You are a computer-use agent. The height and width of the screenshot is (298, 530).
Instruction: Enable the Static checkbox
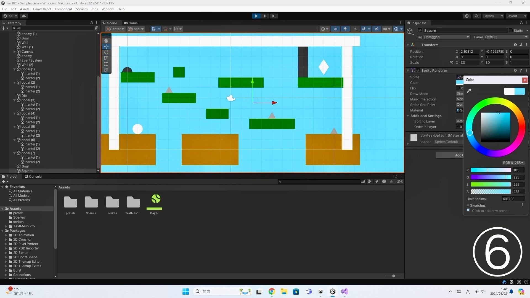pos(511,30)
